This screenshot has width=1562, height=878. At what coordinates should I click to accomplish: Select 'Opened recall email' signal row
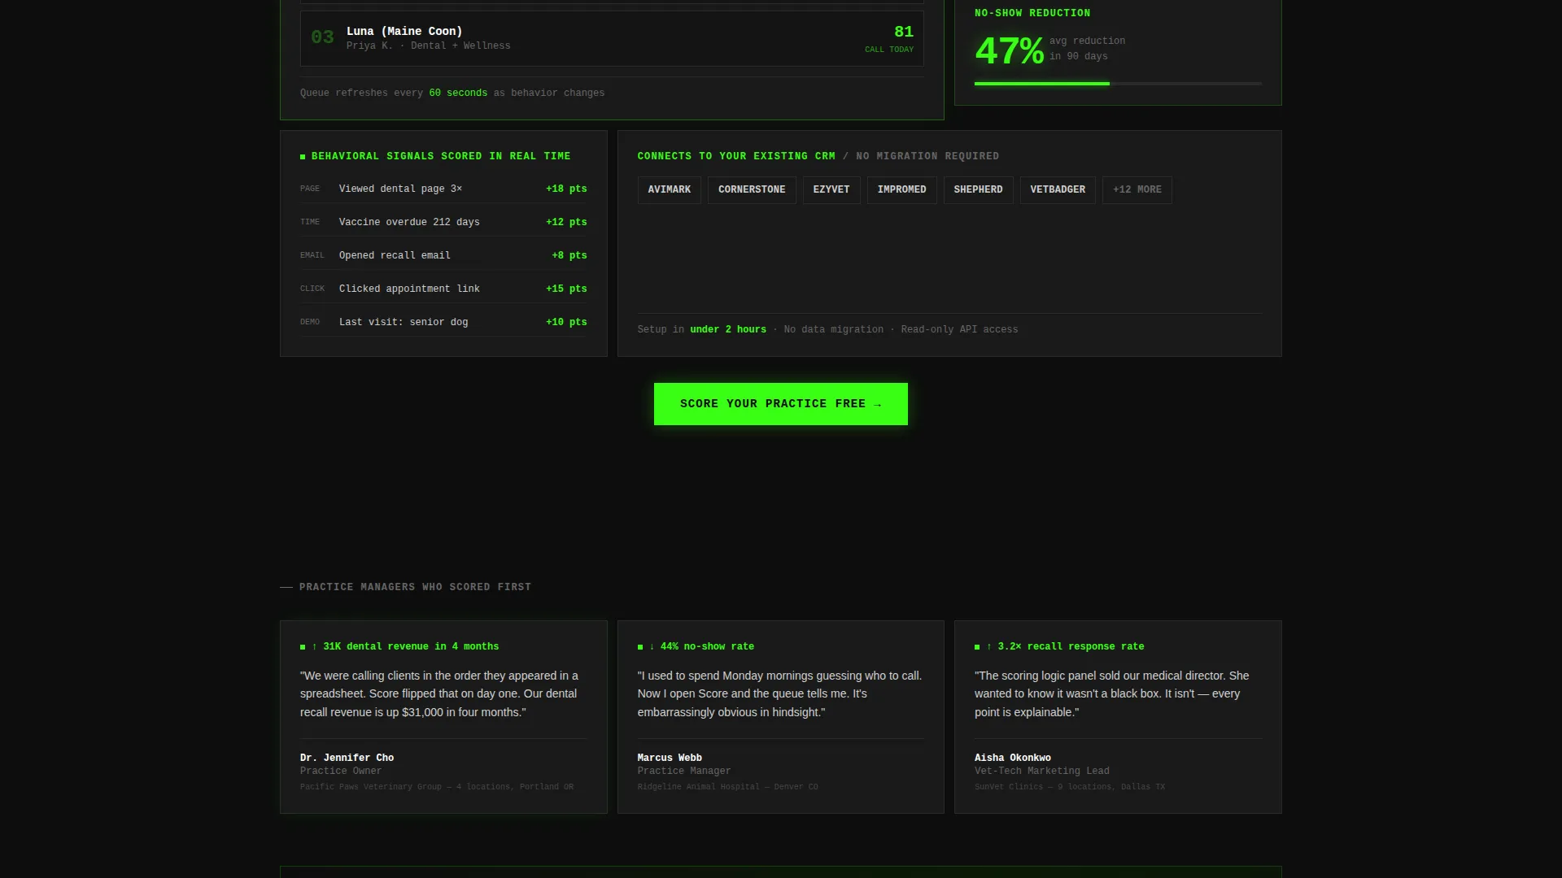tap(443, 255)
